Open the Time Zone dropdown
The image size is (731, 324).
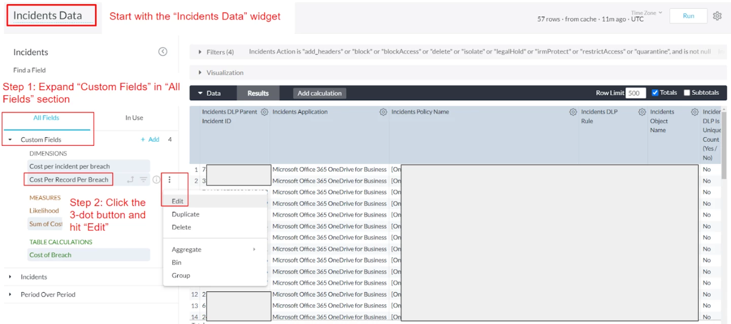coord(646,13)
